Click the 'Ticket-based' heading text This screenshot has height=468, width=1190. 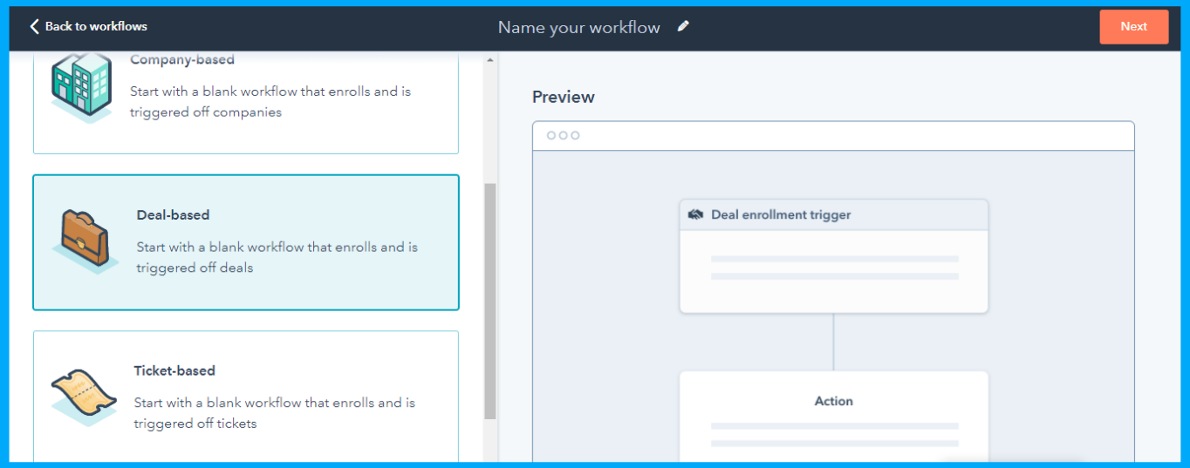174,370
